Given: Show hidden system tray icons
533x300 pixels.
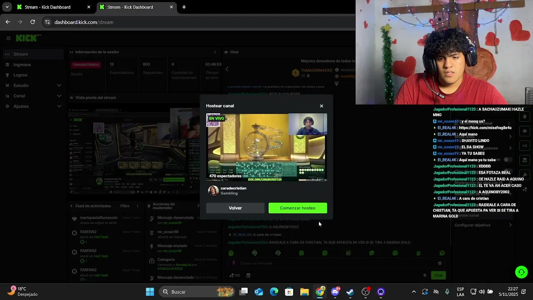Looking at the screenshot, I should point(413,292).
